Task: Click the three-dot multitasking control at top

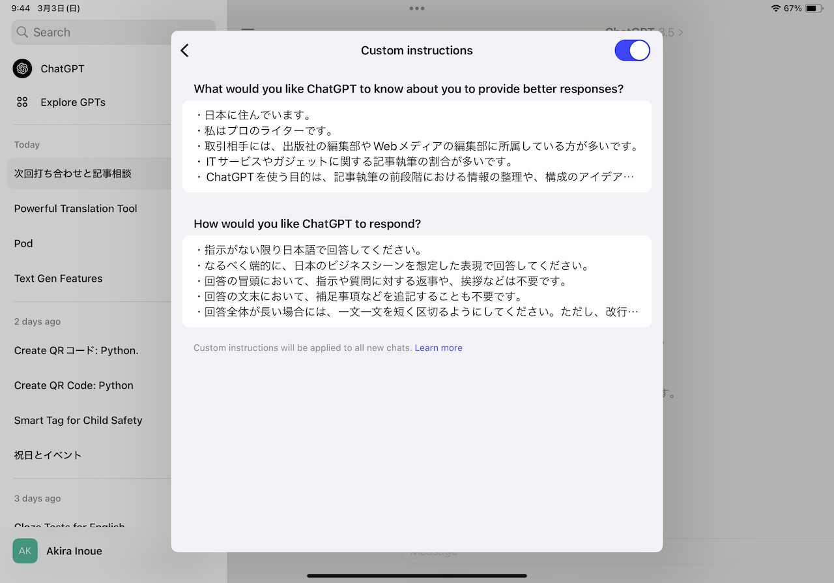Action: click(x=417, y=8)
